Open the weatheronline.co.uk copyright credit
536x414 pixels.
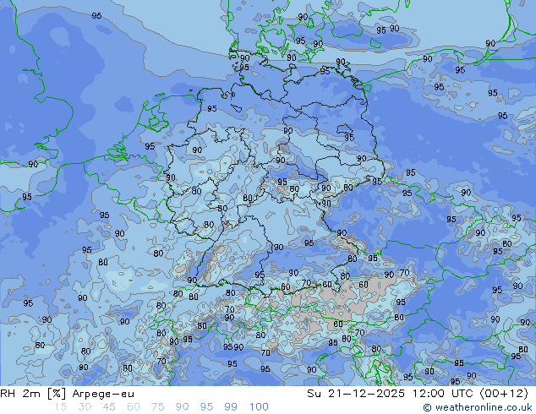pyautogui.click(x=478, y=407)
